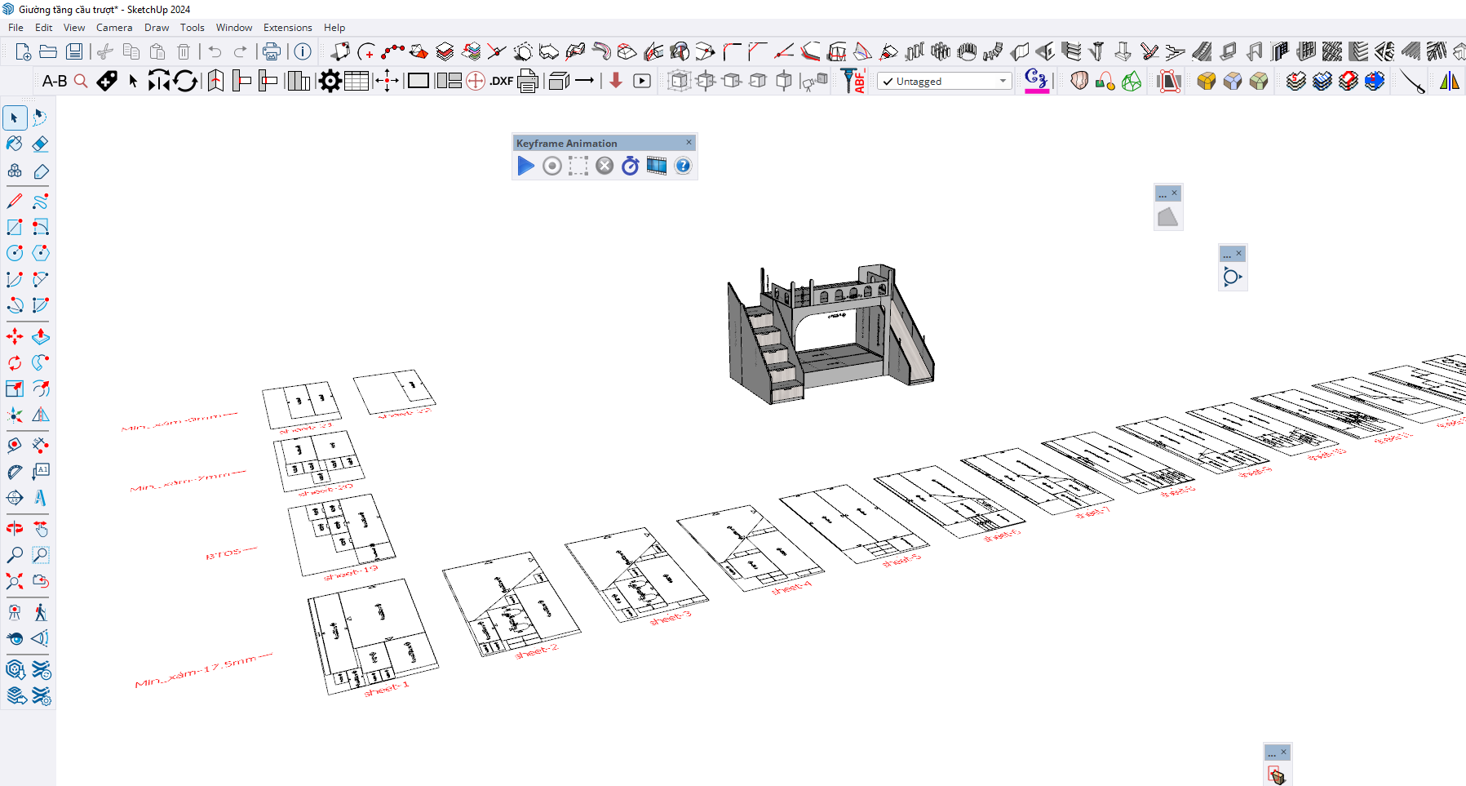The height and width of the screenshot is (786, 1466).
Task: Activate the Push/Pull tool
Action: pyautogui.click(x=40, y=336)
